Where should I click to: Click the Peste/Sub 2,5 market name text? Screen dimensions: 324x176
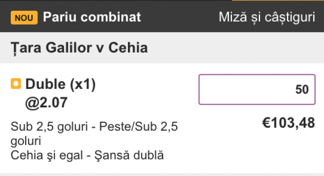[138, 126]
